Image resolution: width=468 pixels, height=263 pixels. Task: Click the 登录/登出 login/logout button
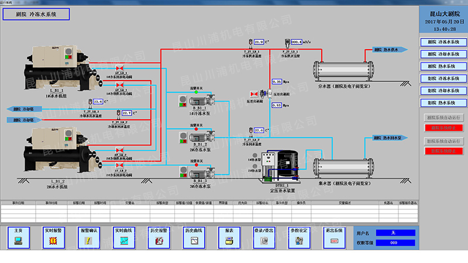pyautogui.click(x=264, y=236)
